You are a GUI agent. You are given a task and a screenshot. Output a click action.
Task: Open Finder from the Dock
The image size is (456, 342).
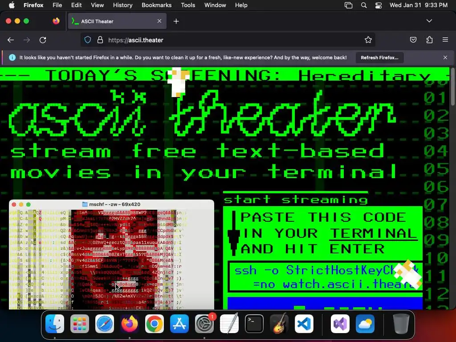(55, 324)
